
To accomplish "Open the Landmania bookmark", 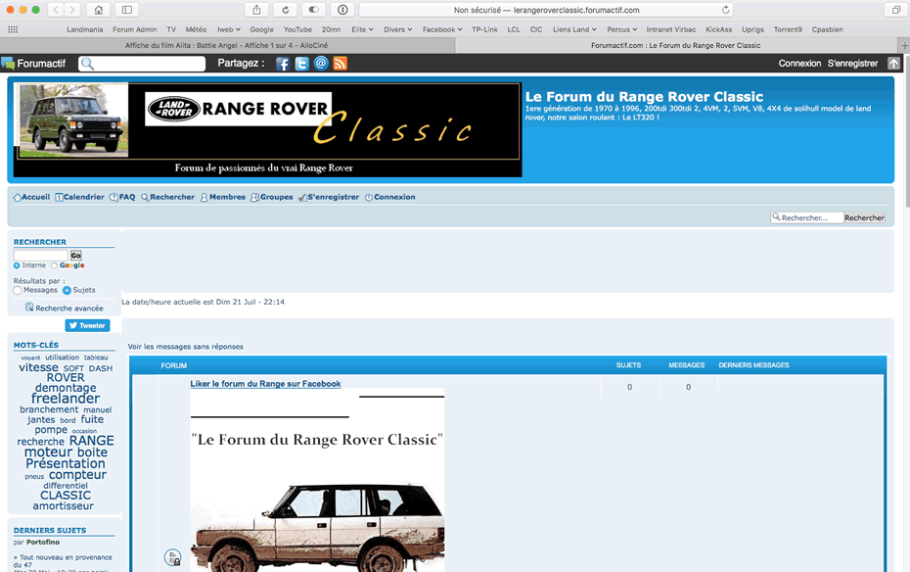I will coord(85,29).
